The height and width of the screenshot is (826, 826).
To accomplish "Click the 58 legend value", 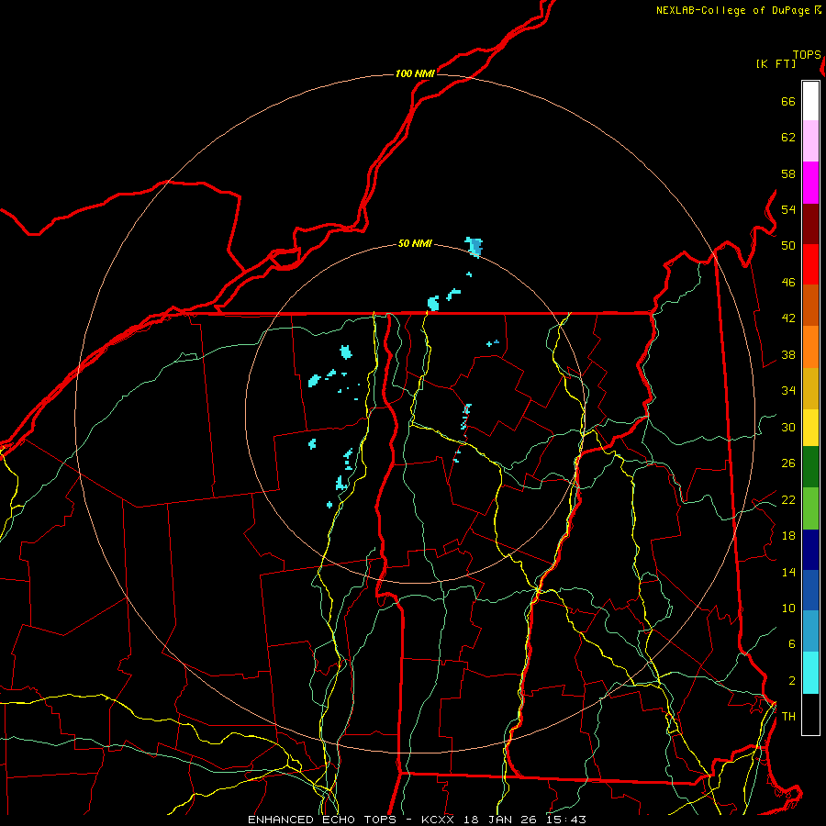I will tap(788, 173).
